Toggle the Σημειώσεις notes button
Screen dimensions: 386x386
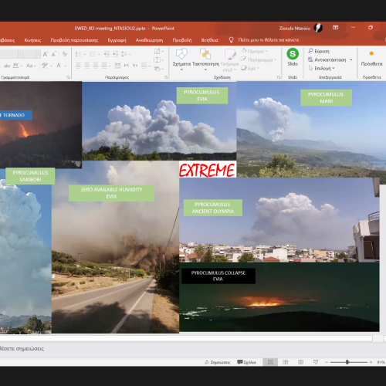(x=218, y=362)
